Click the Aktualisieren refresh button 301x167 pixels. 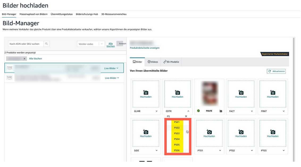(x=276, y=71)
